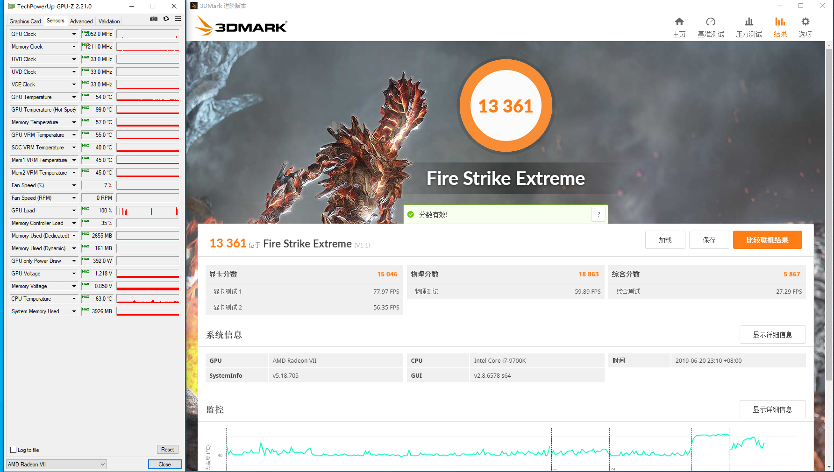The width and height of the screenshot is (834, 472).
Task: Click the scrollbar up arrow in 3DMark
Action: click(829, 45)
